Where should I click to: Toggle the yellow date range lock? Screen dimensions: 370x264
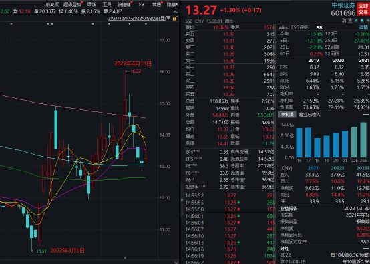(175, 19)
